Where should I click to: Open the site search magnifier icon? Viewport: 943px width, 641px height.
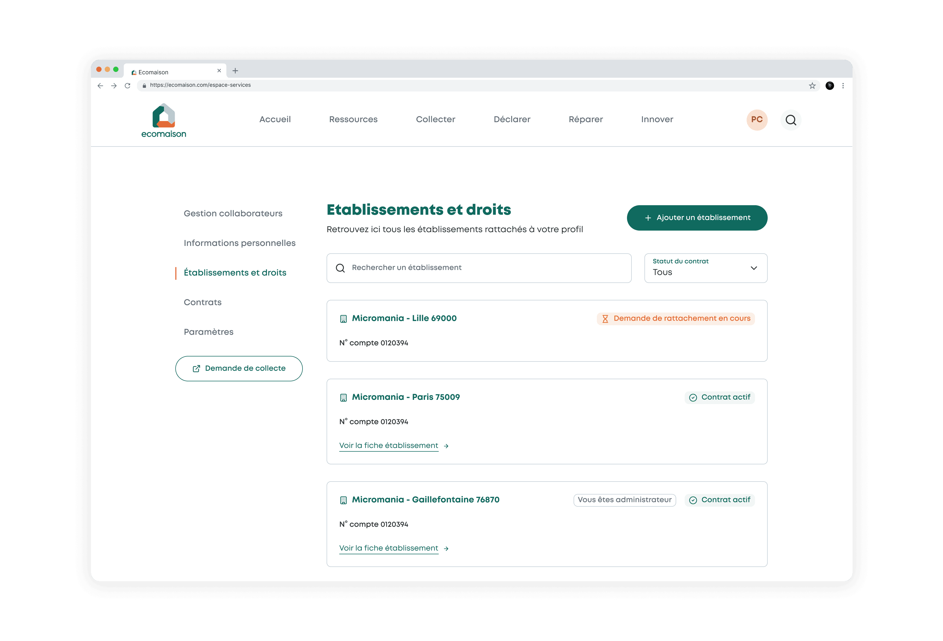pos(790,120)
